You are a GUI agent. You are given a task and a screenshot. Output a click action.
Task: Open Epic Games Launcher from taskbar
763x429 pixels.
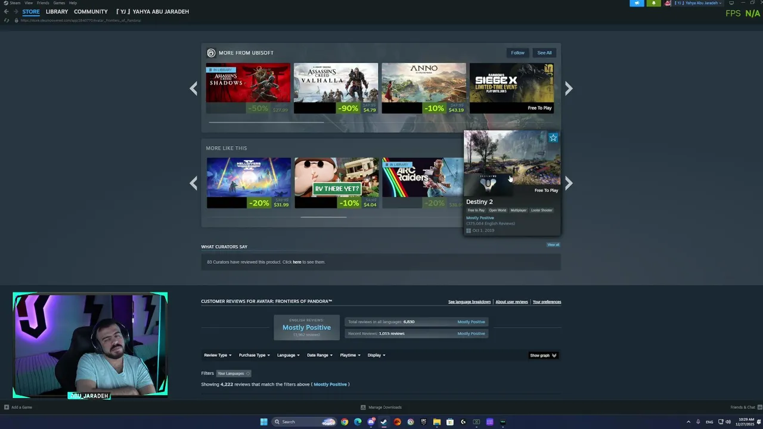[424, 422]
